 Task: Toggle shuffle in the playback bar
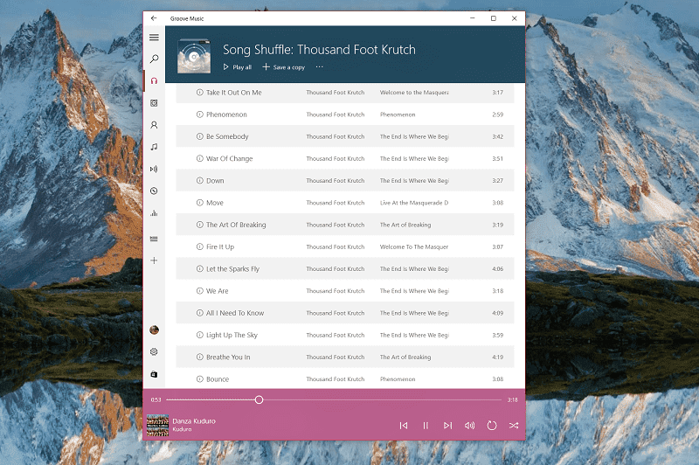(514, 426)
